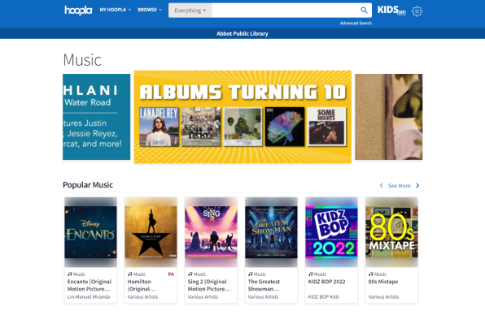Click music note icon on Hamilton card
The image size is (485, 319).
(130, 274)
